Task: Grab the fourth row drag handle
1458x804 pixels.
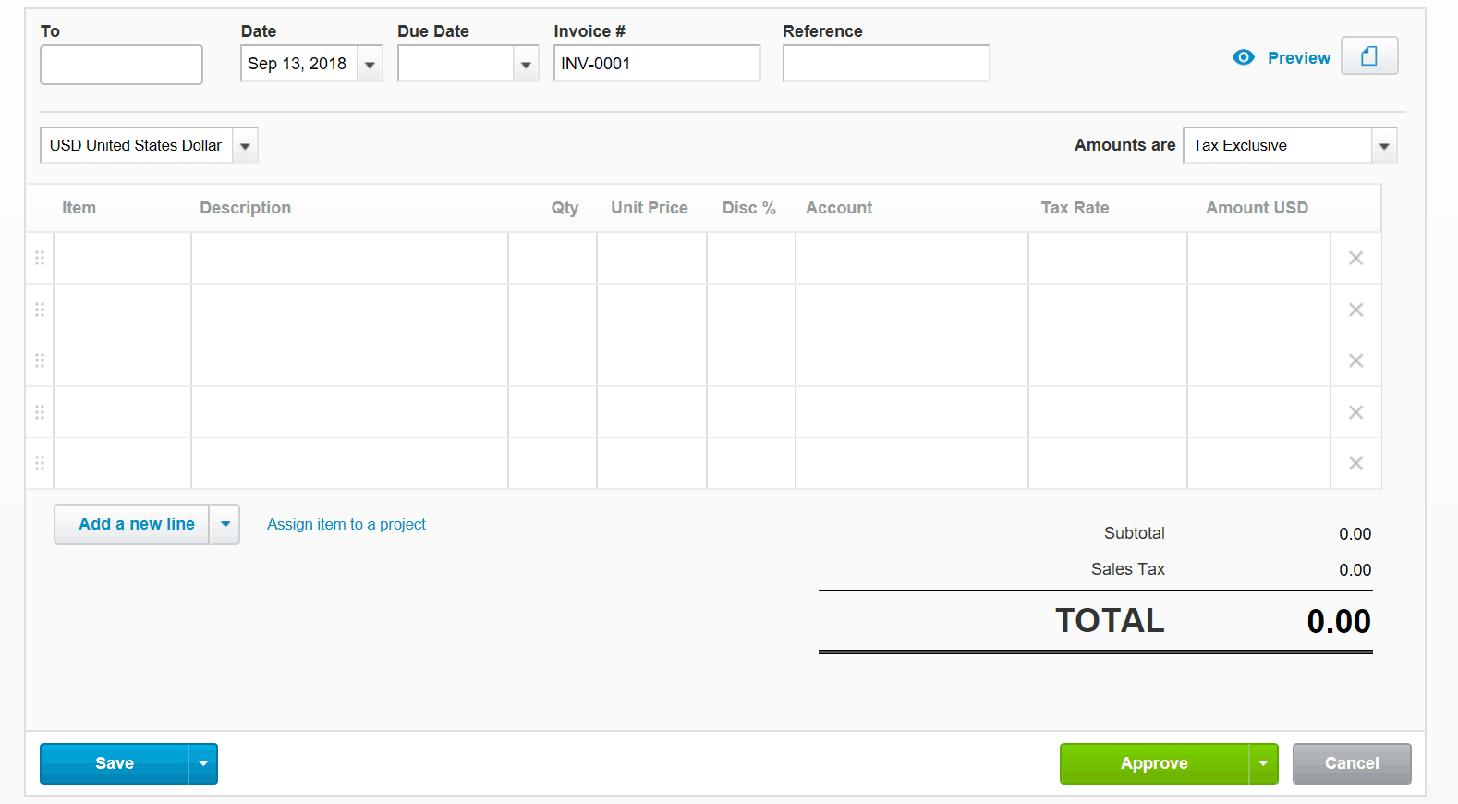Action: pos(40,412)
